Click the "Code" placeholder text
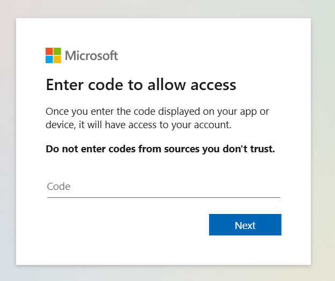Image resolution: width=335 pixels, height=281 pixels. coord(58,187)
